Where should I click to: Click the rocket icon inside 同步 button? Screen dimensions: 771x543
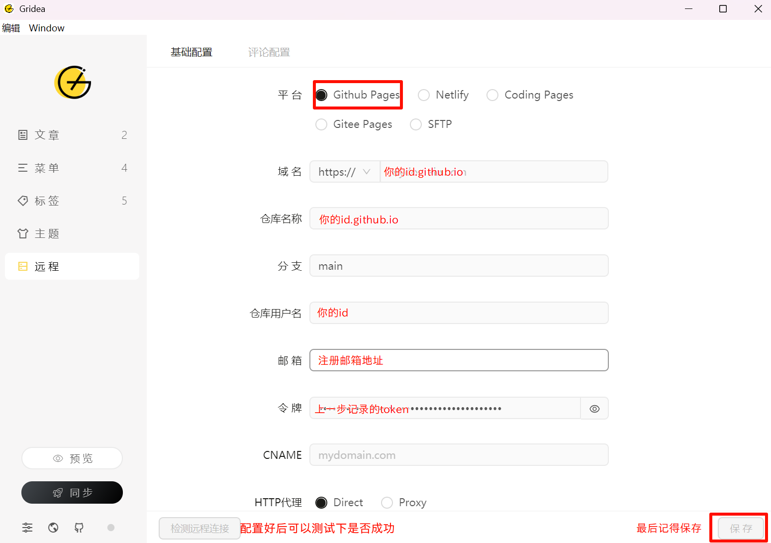[58, 493]
